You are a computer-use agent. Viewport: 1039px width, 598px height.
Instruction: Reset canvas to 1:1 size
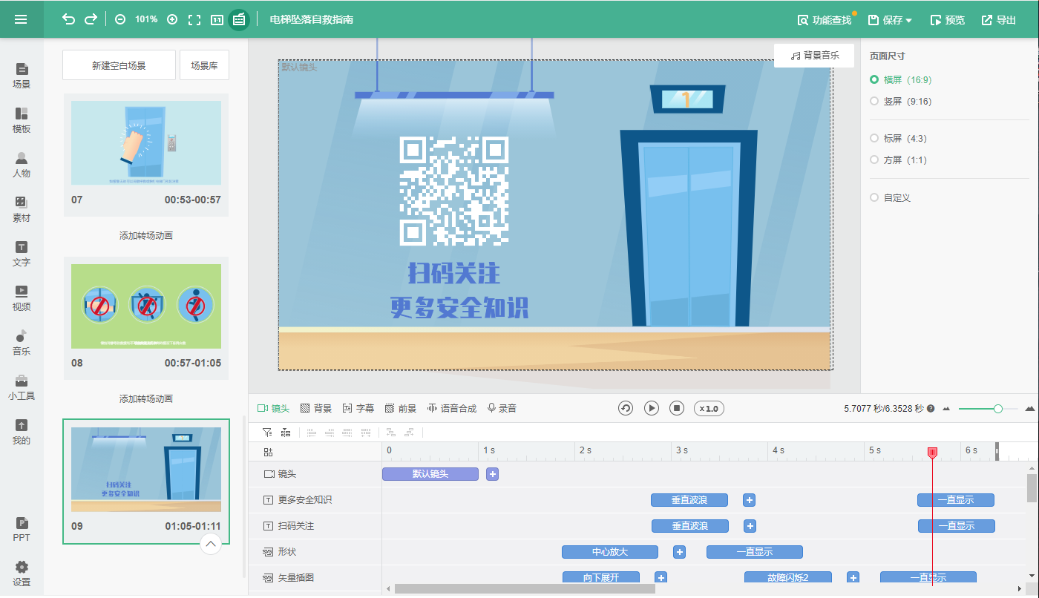217,19
